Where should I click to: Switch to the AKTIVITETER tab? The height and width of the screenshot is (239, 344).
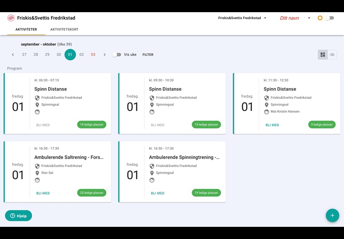26,29
